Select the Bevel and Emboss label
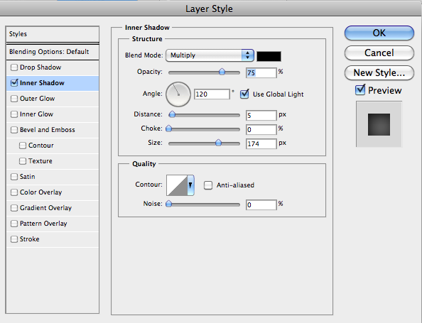 (x=48, y=130)
